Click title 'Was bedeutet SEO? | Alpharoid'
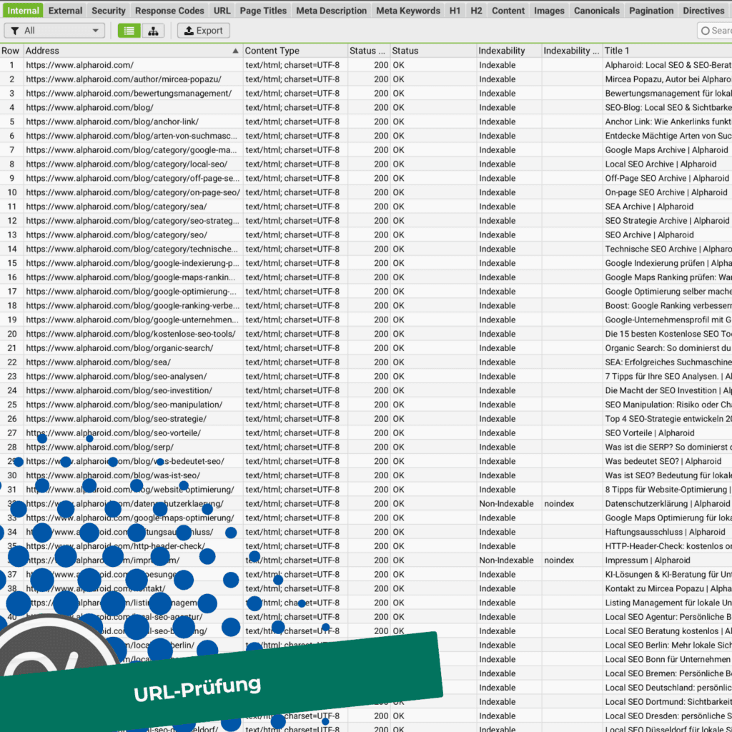Screen dimensions: 732x732 tap(663, 461)
